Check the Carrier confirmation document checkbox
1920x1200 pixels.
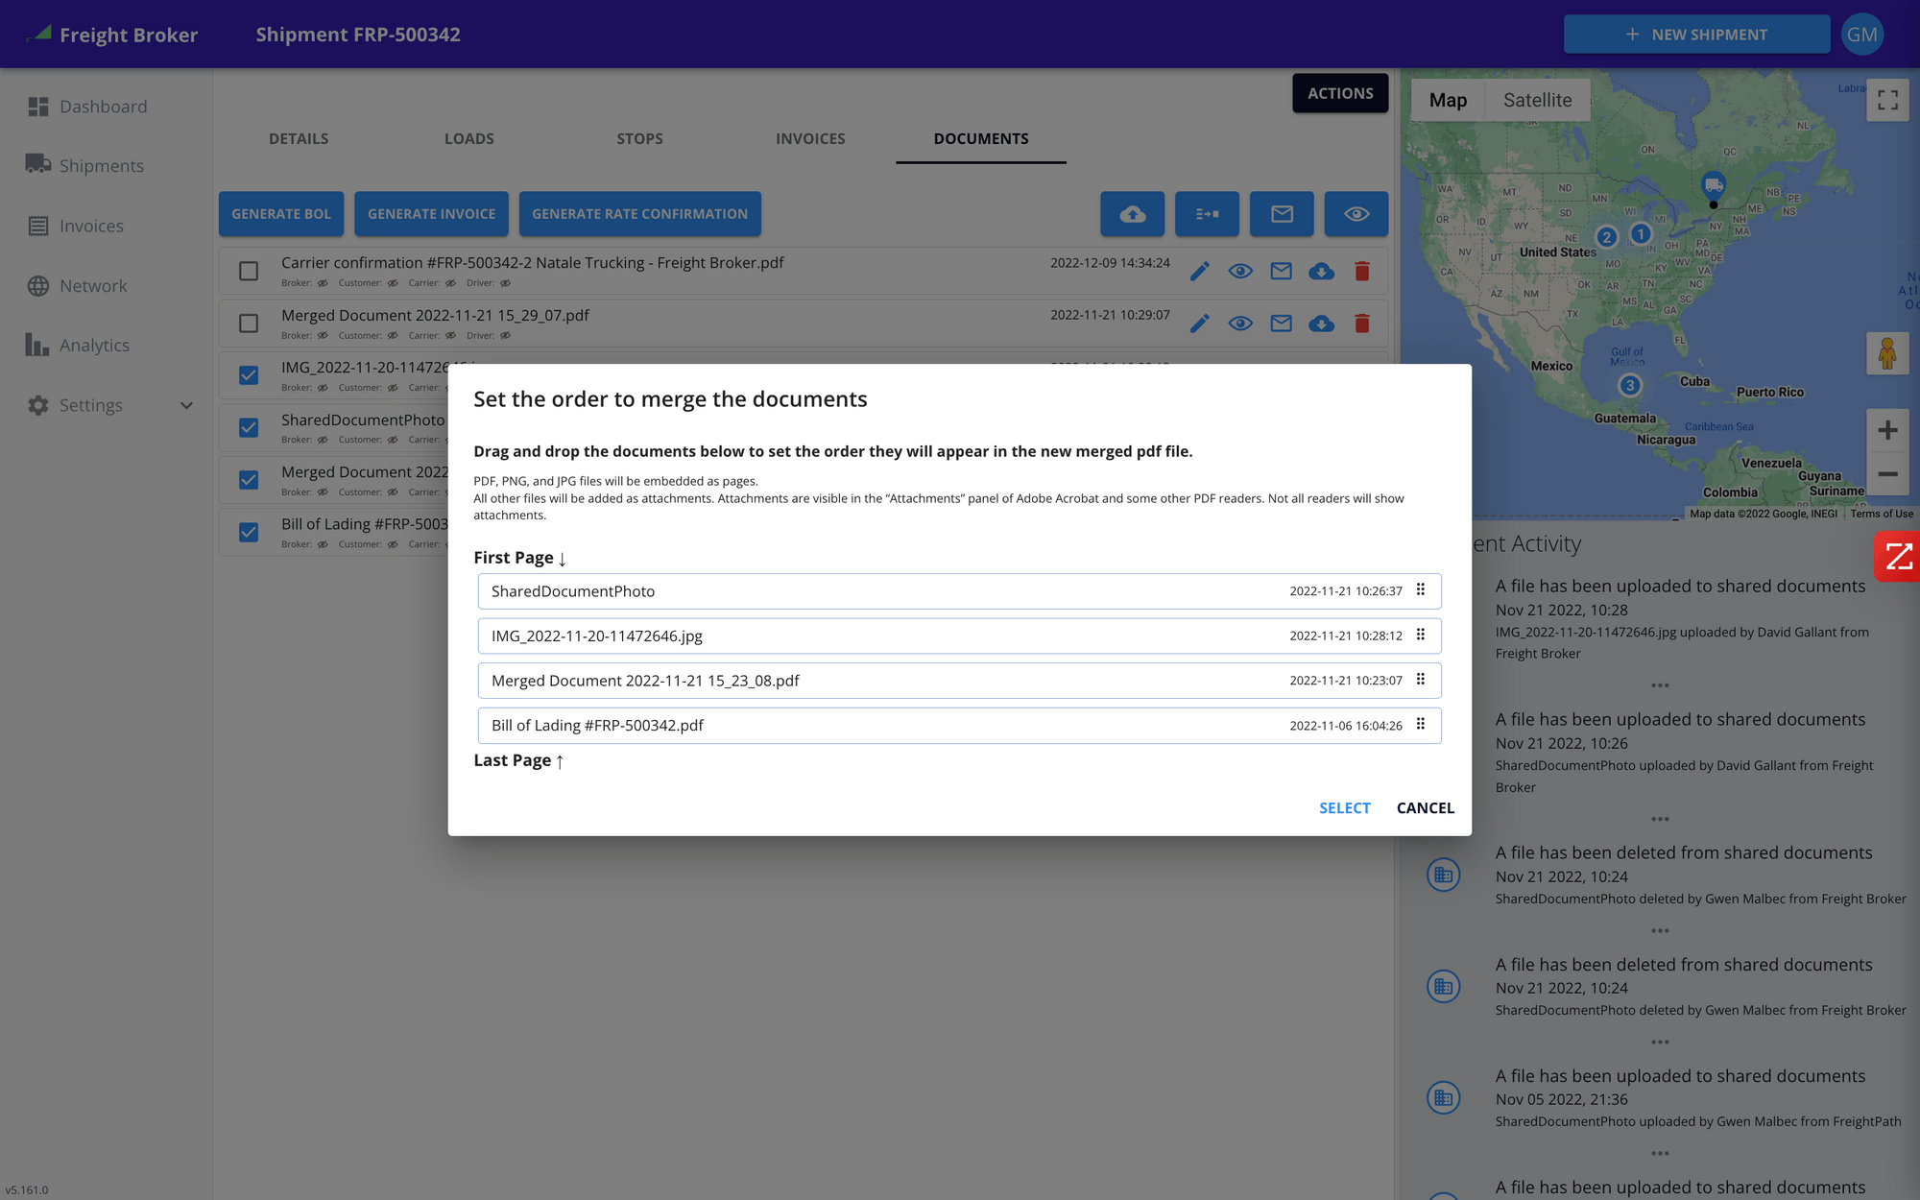click(x=249, y=271)
